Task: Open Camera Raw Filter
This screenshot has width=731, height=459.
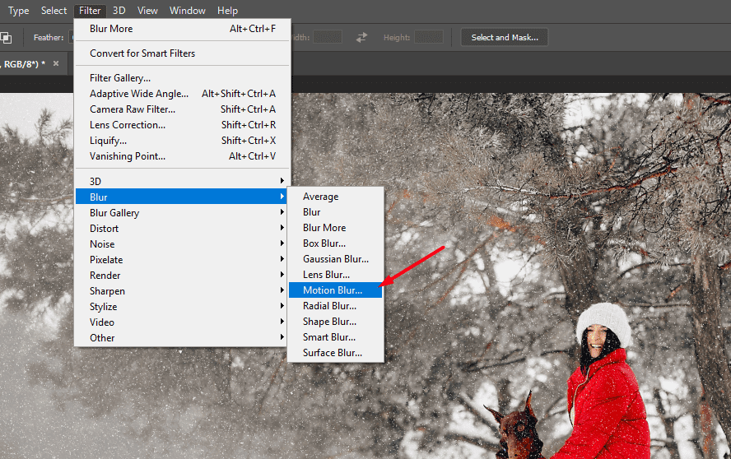Action: (182, 109)
